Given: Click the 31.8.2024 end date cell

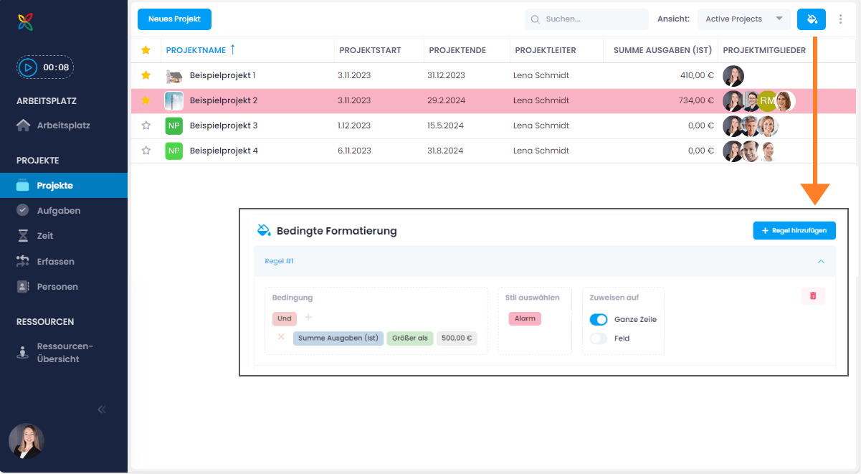Looking at the screenshot, I should tap(445, 151).
